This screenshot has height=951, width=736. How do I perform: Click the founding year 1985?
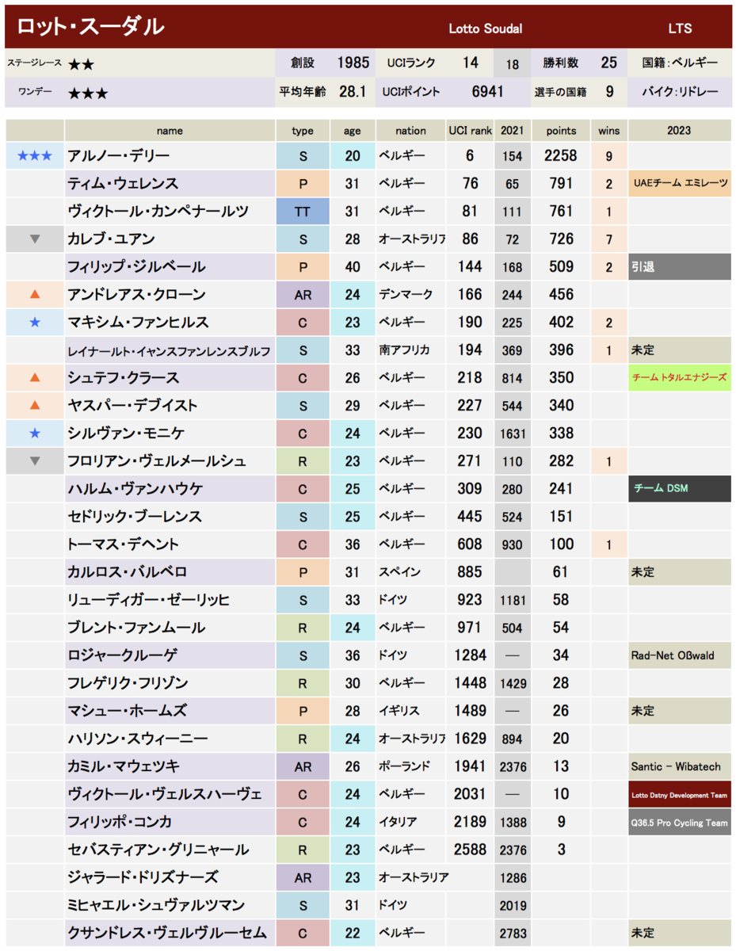tap(353, 63)
